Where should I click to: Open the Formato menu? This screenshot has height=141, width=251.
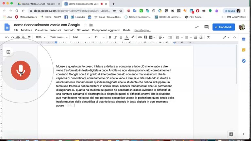(69, 30)
